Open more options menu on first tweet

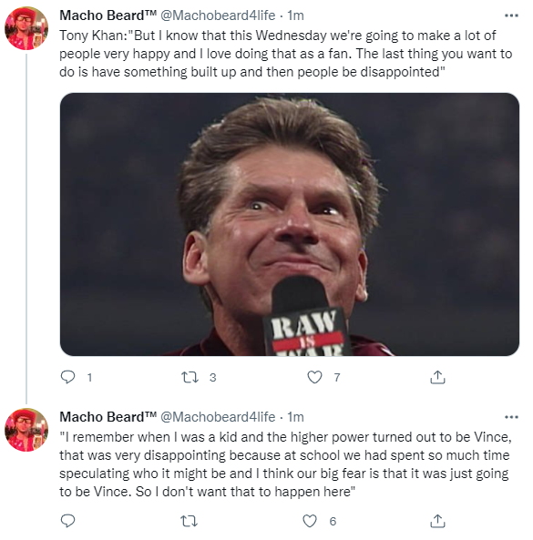(x=511, y=15)
